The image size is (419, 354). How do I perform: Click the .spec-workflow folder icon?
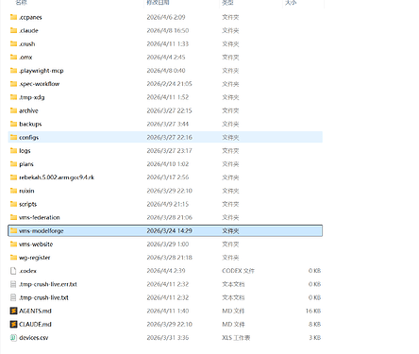coord(13,84)
